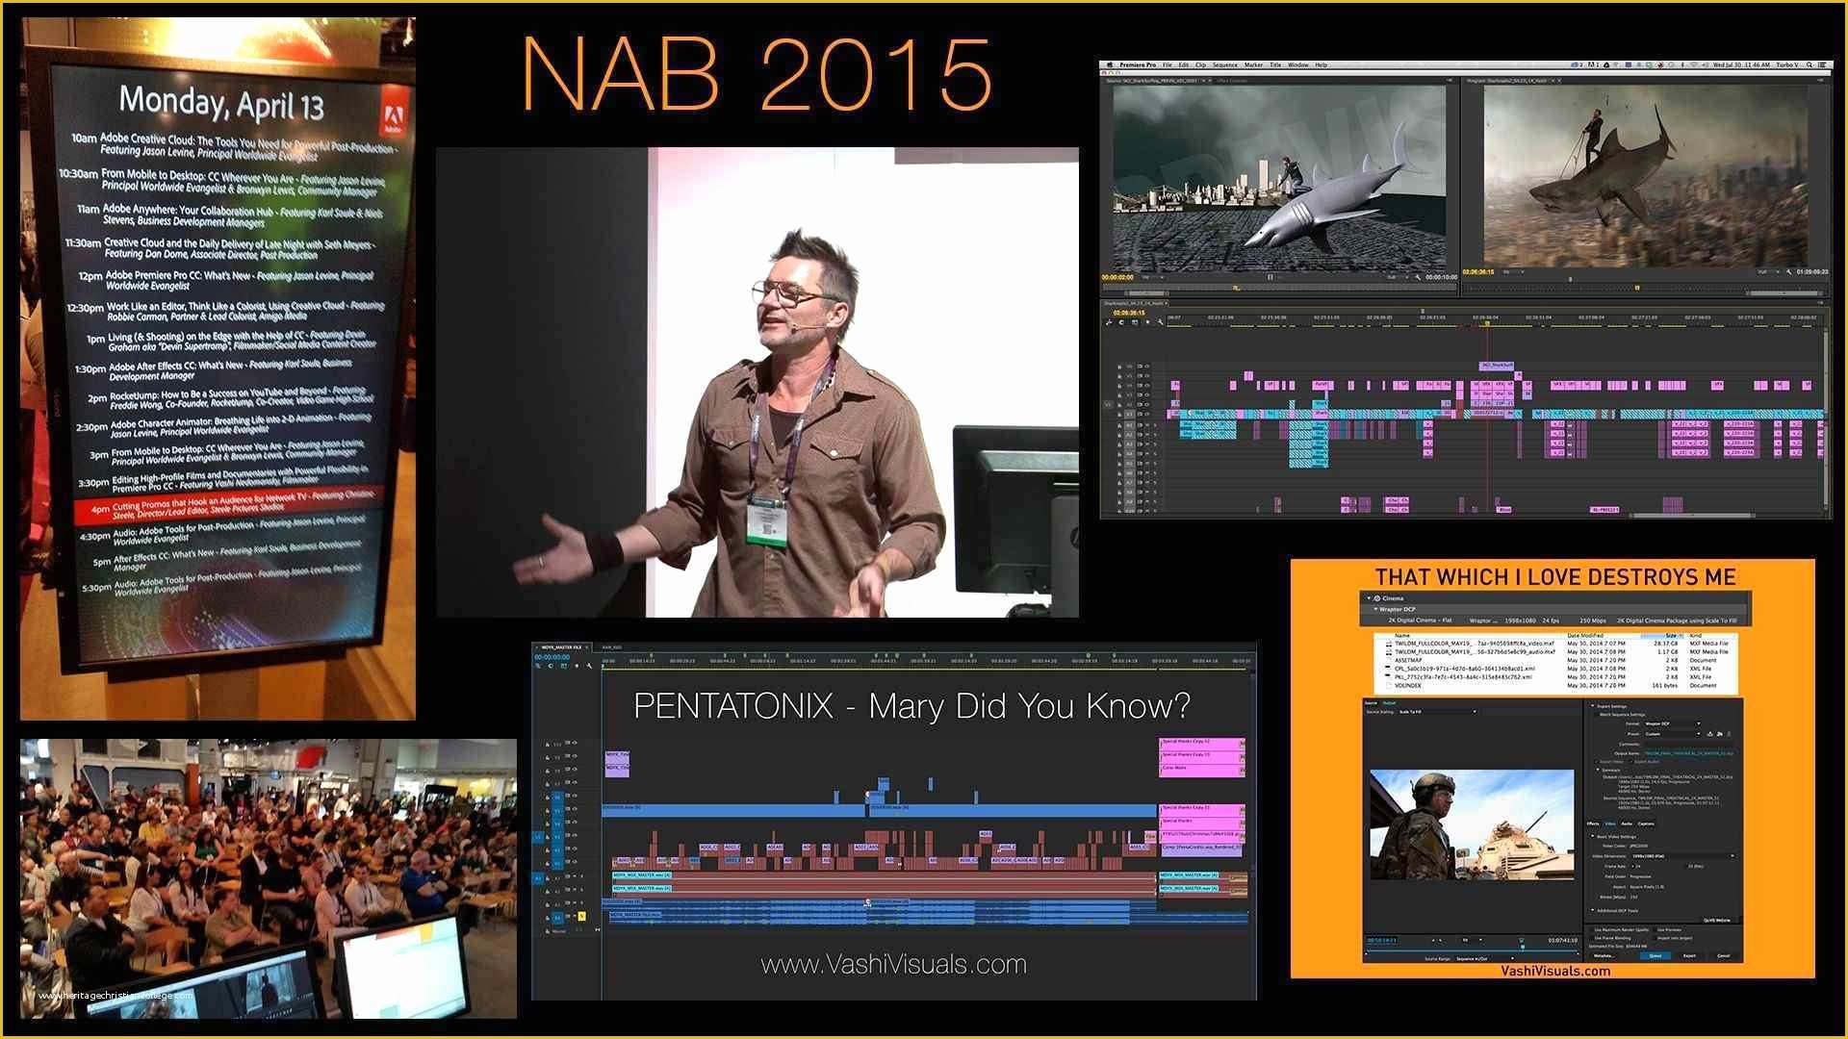Image resolution: width=1848 pixels, height=1039 pixels.
Task: Toggle Import into project checkbox
Action: (x=1654, y=938)
